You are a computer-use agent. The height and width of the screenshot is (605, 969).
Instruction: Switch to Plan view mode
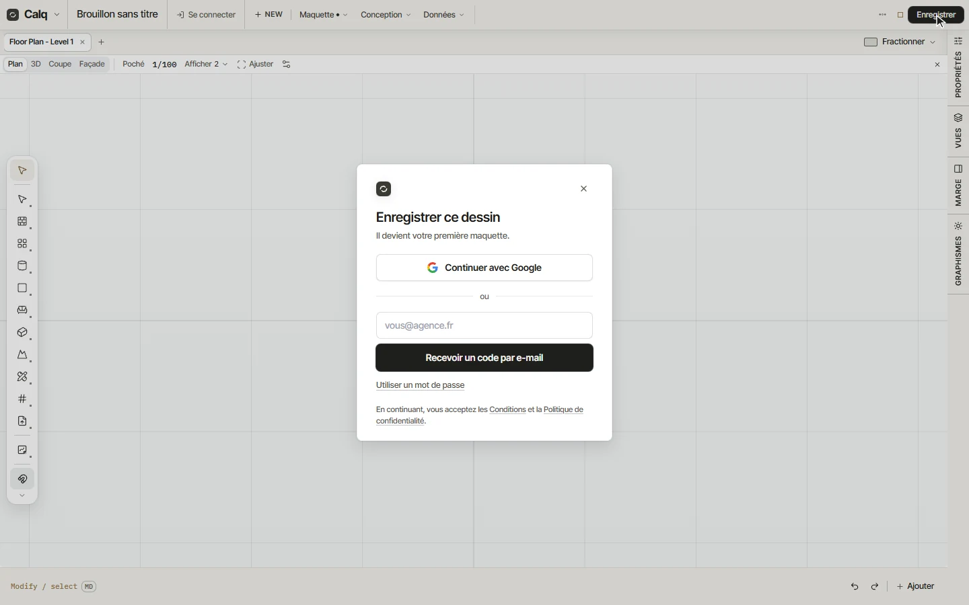pyautogui.click(x=15, y=65)
